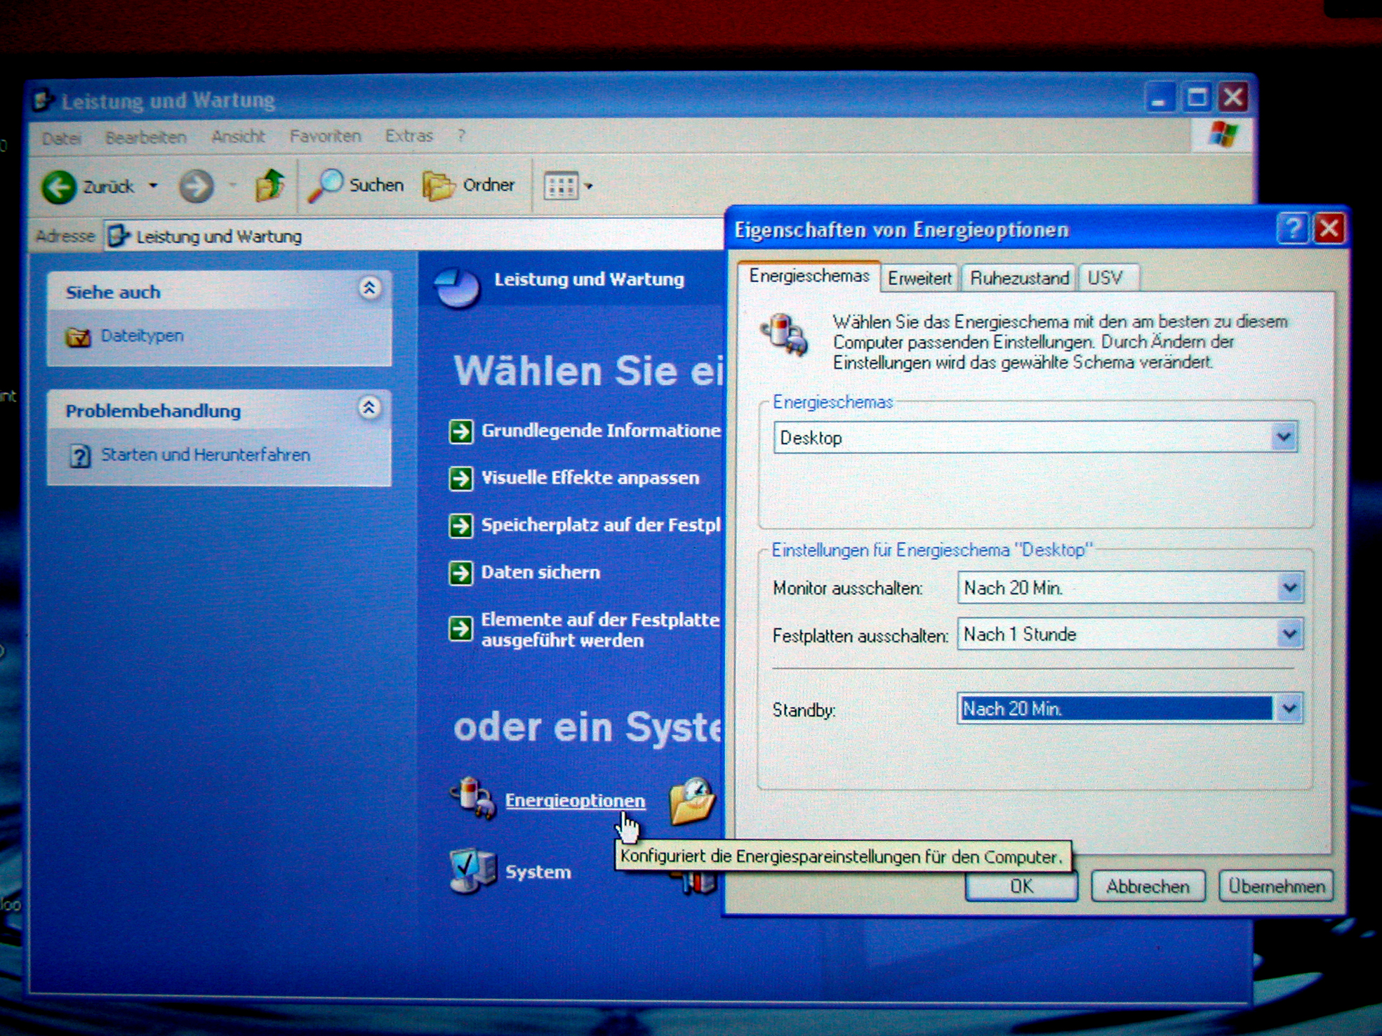Click the Suchen magnifier icon
The width and height of the screenshot is (1382, 1036).
326,185
